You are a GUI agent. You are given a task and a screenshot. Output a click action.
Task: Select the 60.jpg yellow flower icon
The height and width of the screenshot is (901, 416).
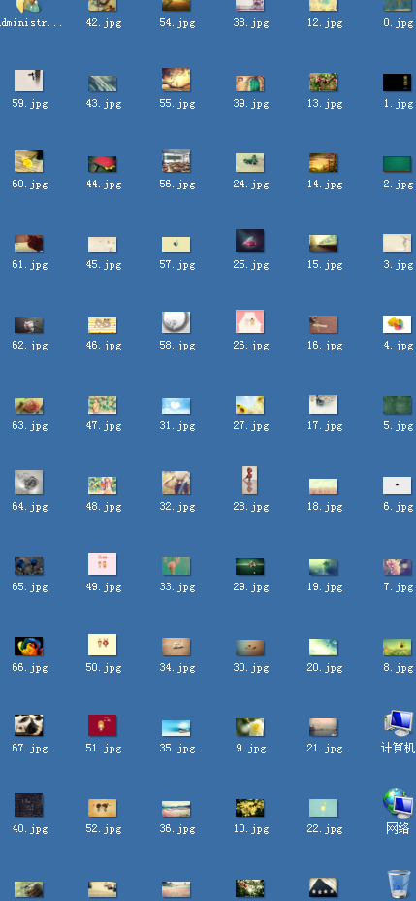29,161
